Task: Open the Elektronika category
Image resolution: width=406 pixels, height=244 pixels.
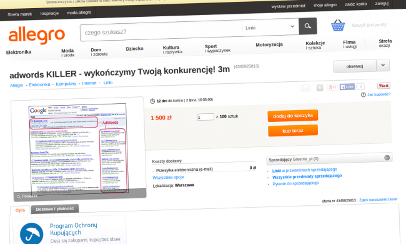Action: (x=19, y=52)
